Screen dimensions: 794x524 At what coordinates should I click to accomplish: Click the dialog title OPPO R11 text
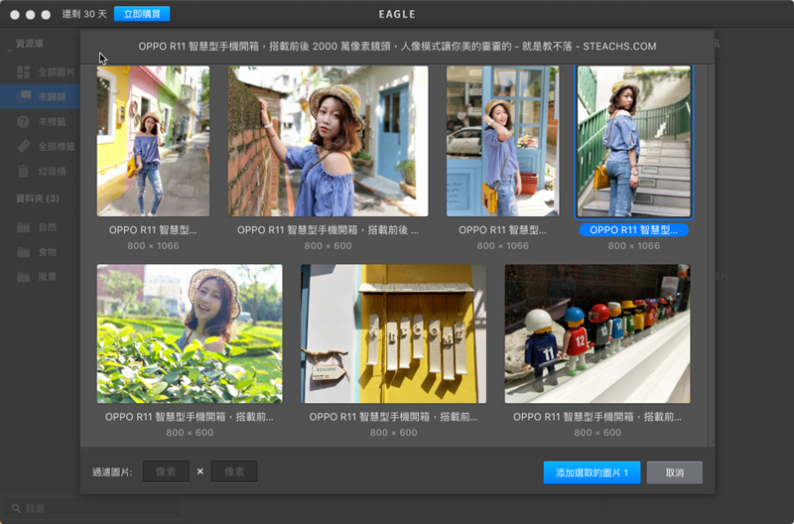coord(397,46)
